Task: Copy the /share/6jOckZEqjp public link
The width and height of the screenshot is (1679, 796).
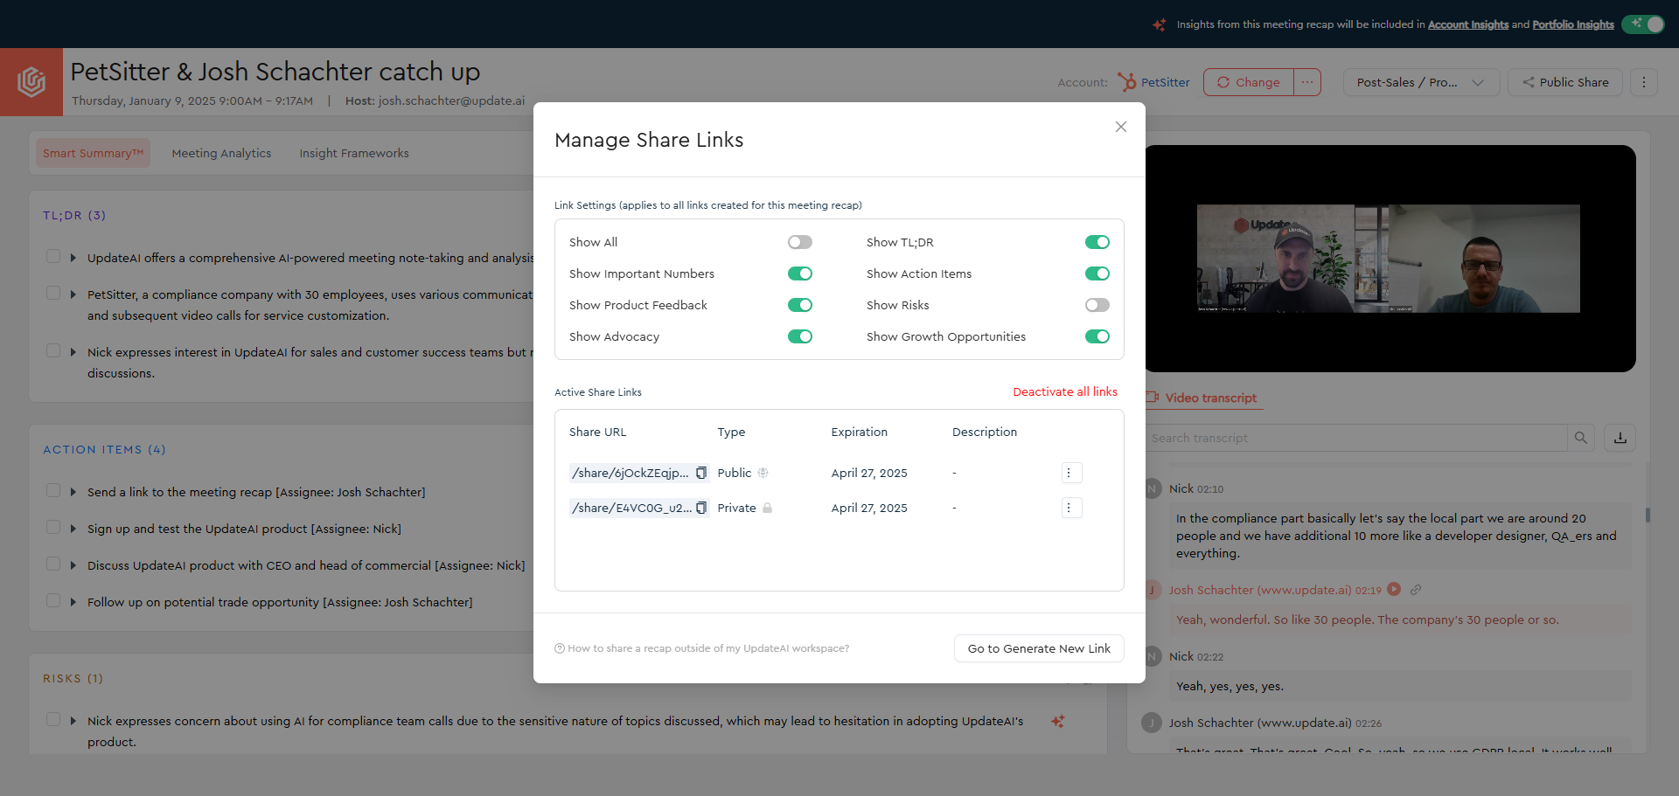Action: 701,473
